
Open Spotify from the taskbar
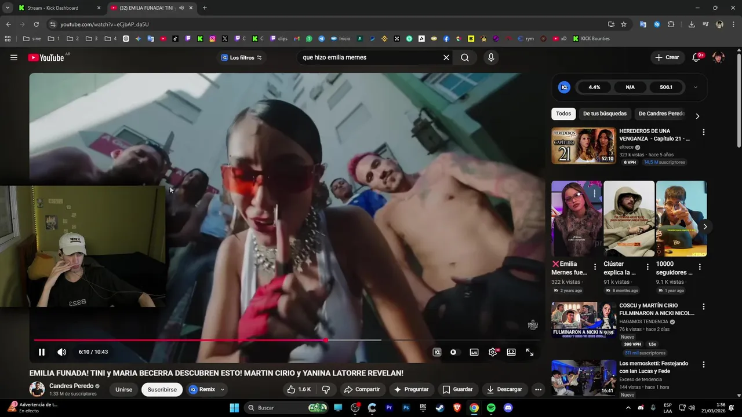[x=491, y=408]
